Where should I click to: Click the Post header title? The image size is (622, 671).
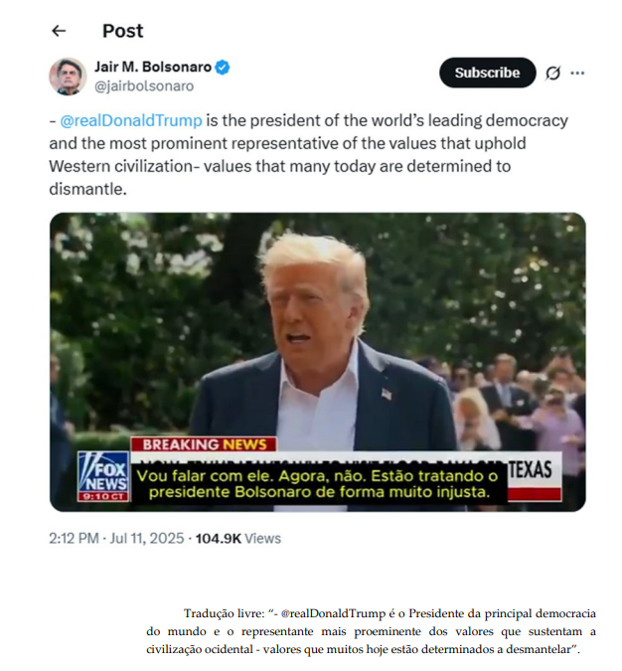click(x=123, y=31)
